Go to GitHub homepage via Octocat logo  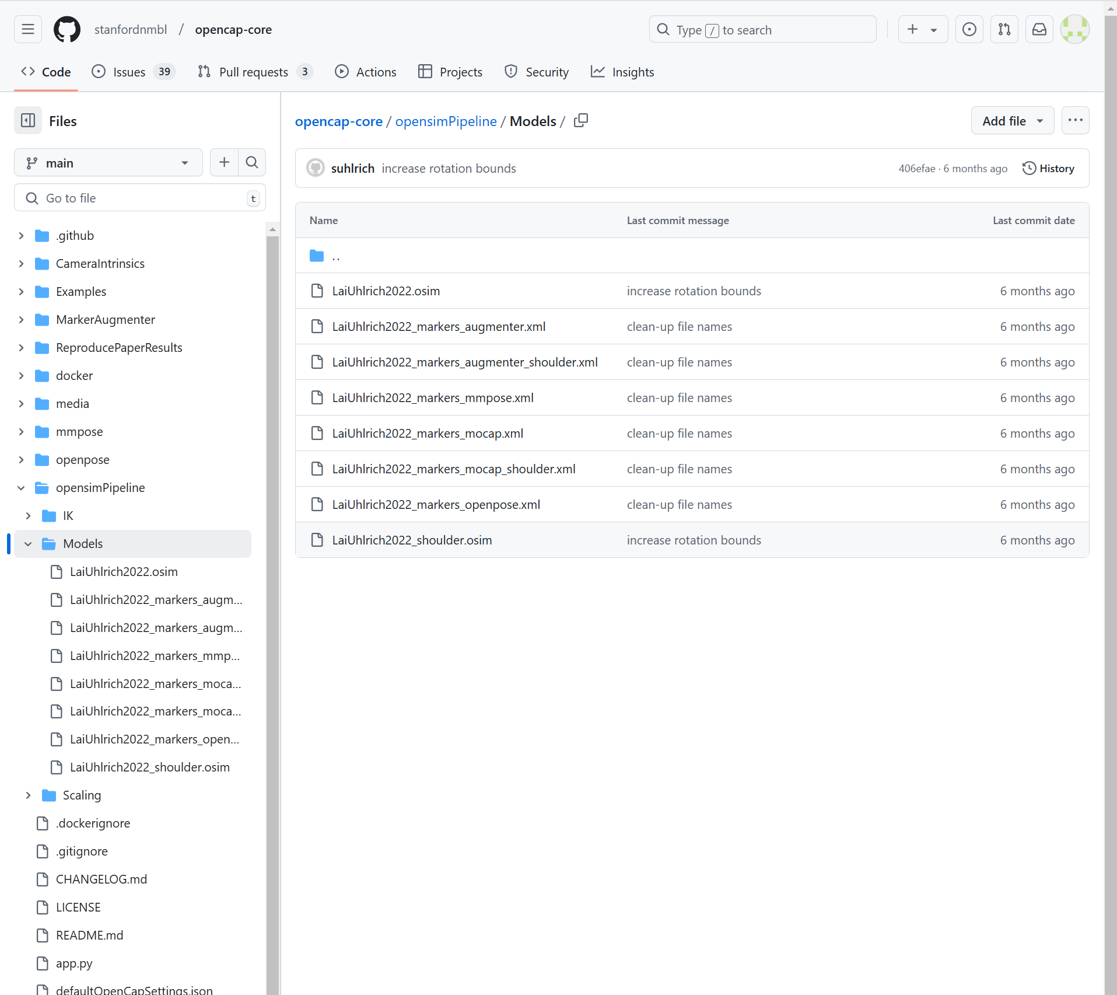pyautogui.click(x=67, y=29)
